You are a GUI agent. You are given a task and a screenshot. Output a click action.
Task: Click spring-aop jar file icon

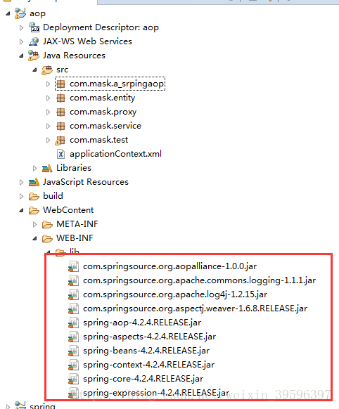coord(73,323)
